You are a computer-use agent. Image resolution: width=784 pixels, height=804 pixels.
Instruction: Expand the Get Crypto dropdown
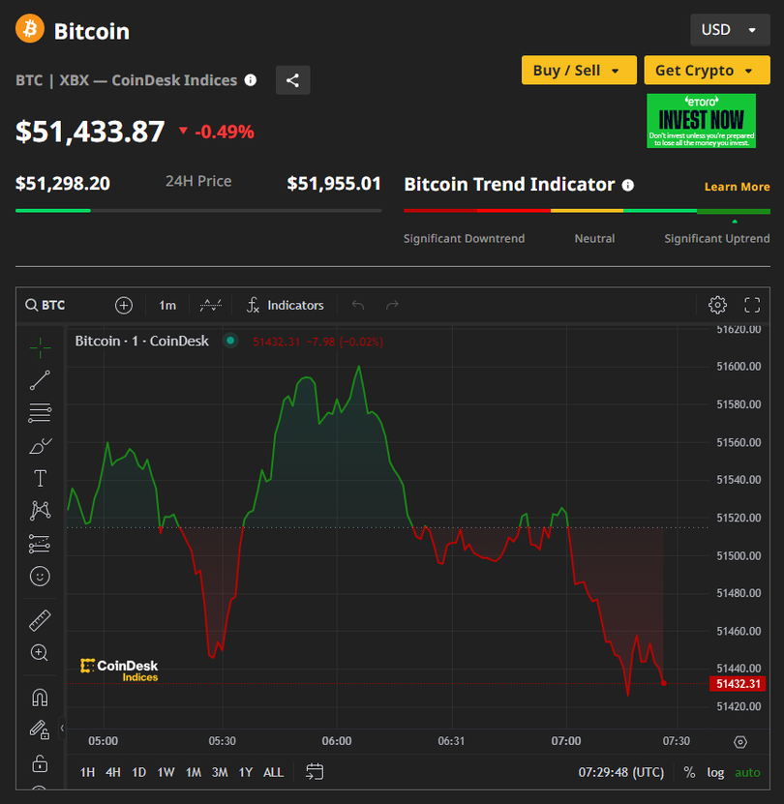tap(707, 71)
